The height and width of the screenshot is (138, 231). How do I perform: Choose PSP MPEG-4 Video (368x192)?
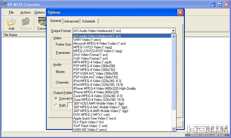point(122,70)
